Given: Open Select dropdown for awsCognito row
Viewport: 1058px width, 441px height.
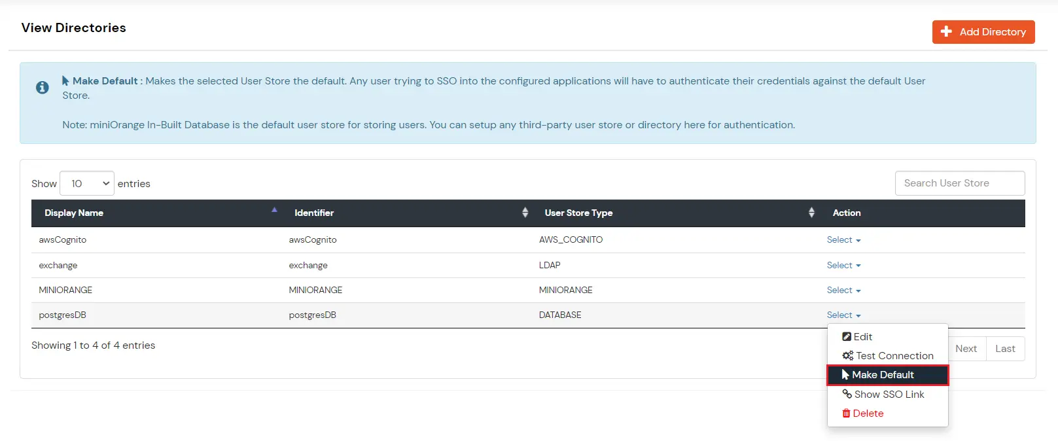Looking at the screenshot, I should [843, 240].
